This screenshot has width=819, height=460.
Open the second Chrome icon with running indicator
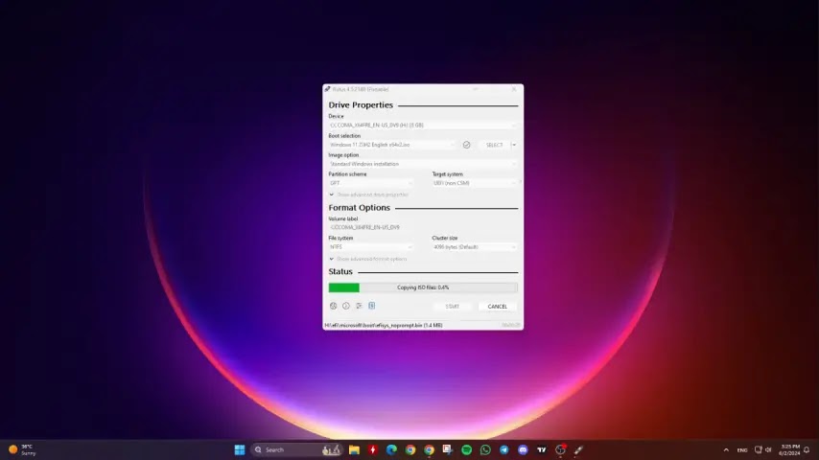point(430,449)
